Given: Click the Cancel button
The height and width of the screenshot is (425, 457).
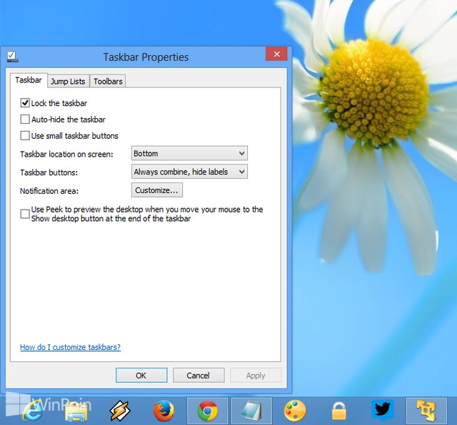Looking at the screenshot, I should click(x=199, y=376).
